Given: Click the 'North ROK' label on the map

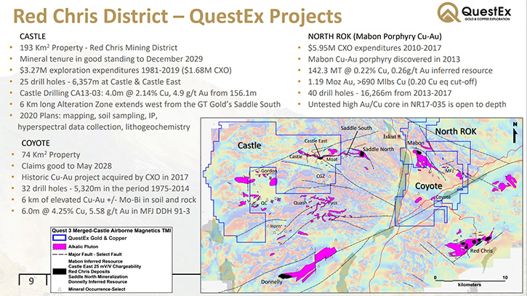Looking at the screenshot, I should (456, 132).
